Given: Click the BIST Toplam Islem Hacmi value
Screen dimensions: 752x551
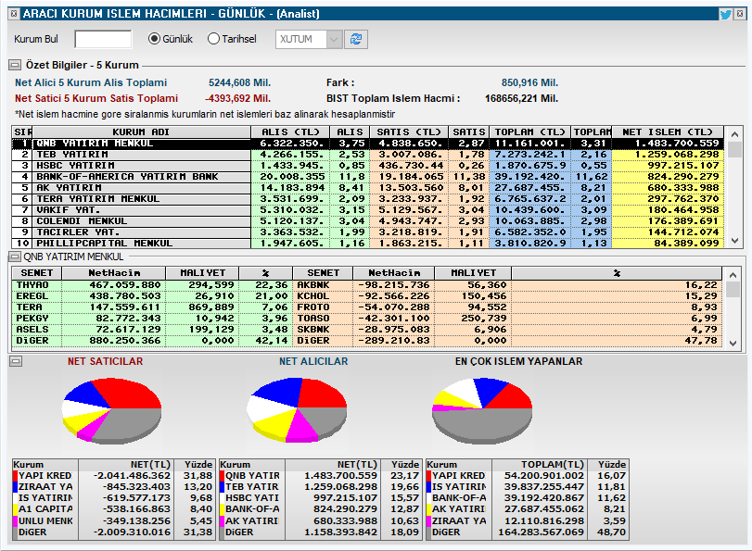Looking at the screenshot, I should pyautogui.click(x=521, y=98).
